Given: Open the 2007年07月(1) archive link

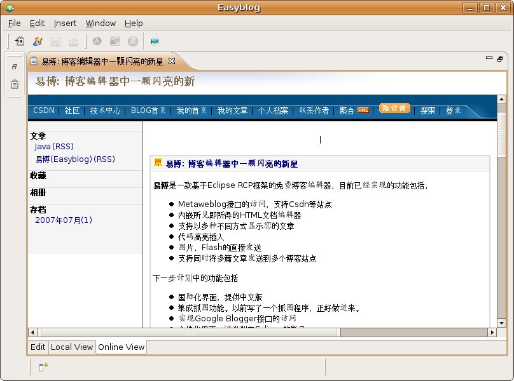Looking at the screenshot, I should 64,220.
